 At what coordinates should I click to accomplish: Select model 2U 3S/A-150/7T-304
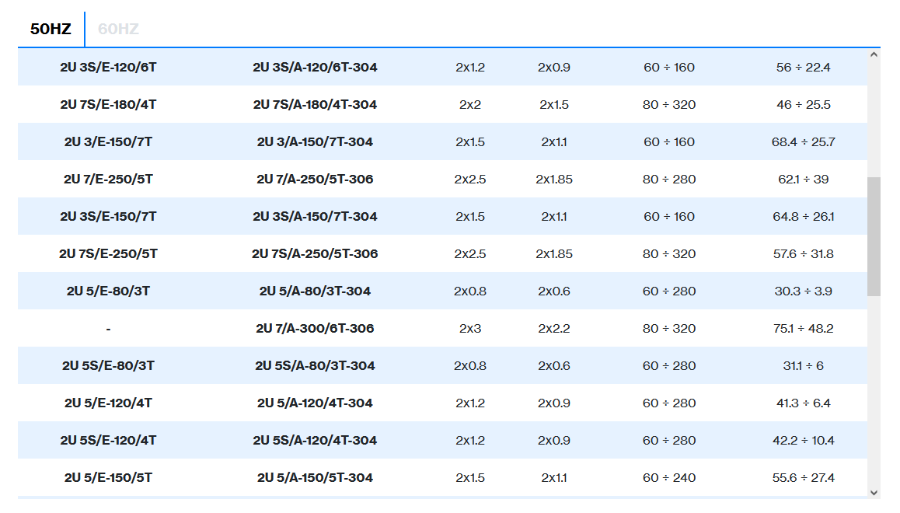[x=315, y=217]
